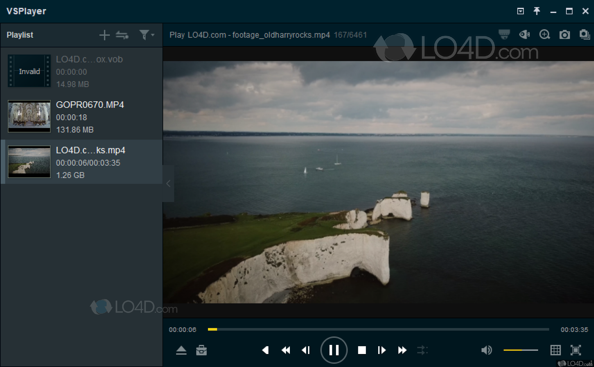Collapse the playlist panel arrow

point(168,184)
